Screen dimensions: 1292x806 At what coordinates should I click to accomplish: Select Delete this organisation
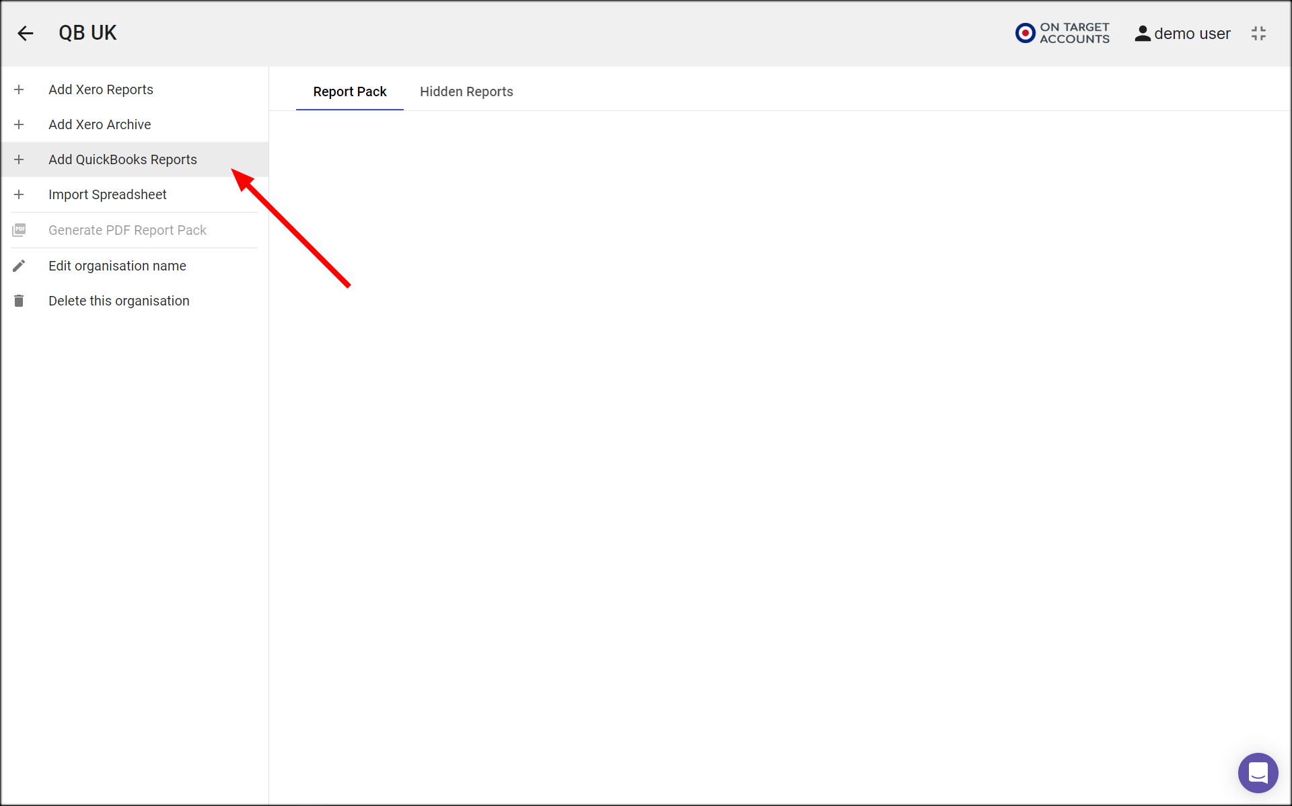tap(135, 301)
